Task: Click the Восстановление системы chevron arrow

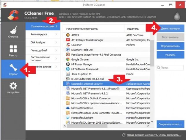Action: point(56,58)
